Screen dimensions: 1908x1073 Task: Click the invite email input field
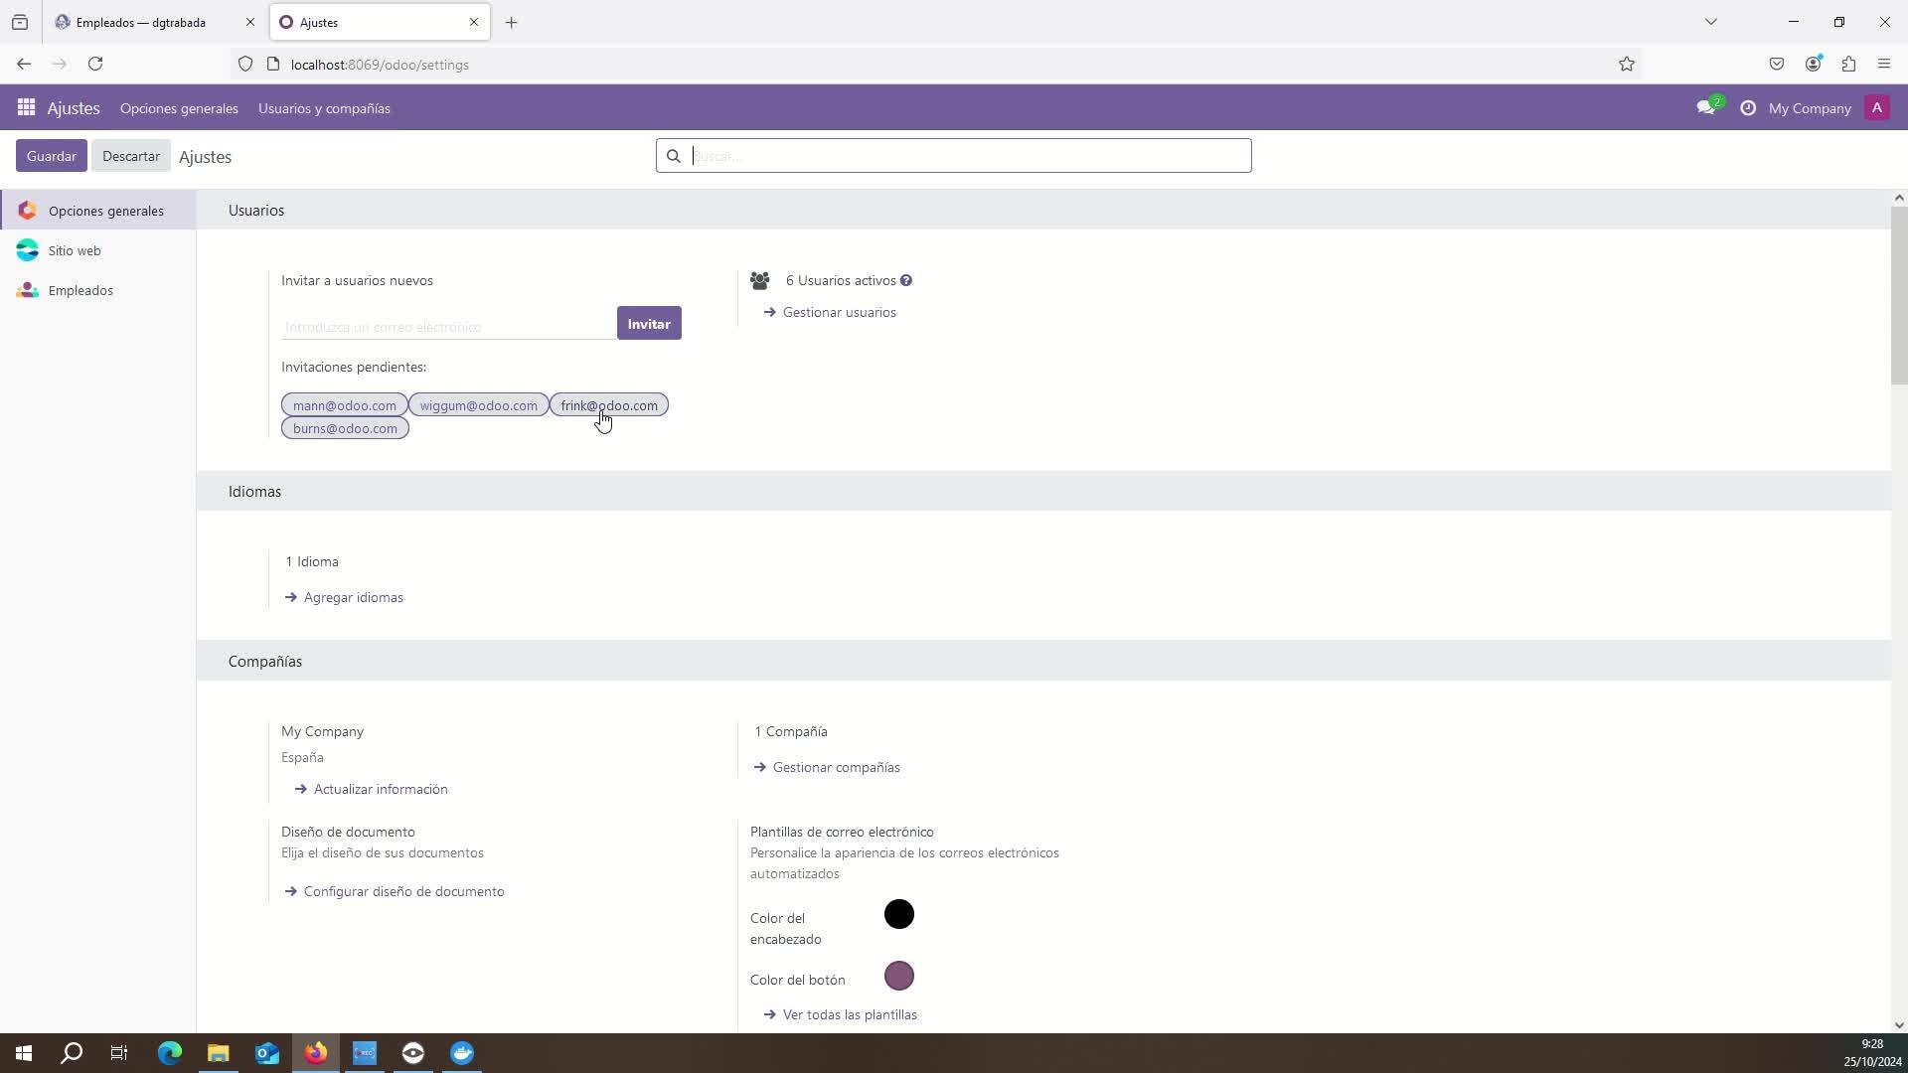pos(447,327)
